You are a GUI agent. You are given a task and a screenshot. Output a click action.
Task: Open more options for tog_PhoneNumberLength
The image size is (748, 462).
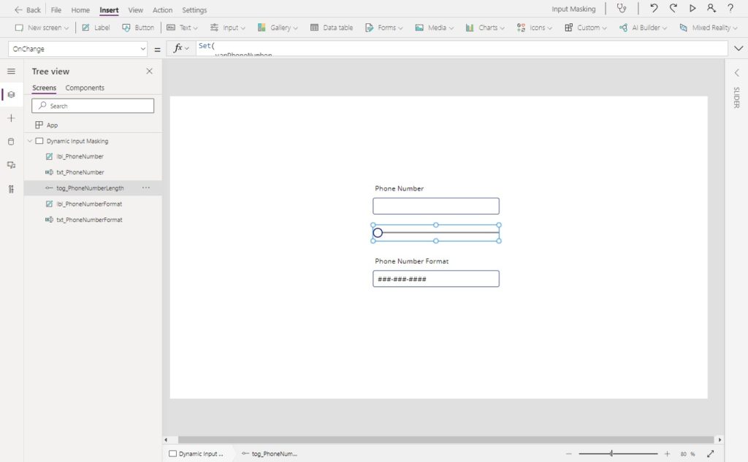[x=146, y=188]
